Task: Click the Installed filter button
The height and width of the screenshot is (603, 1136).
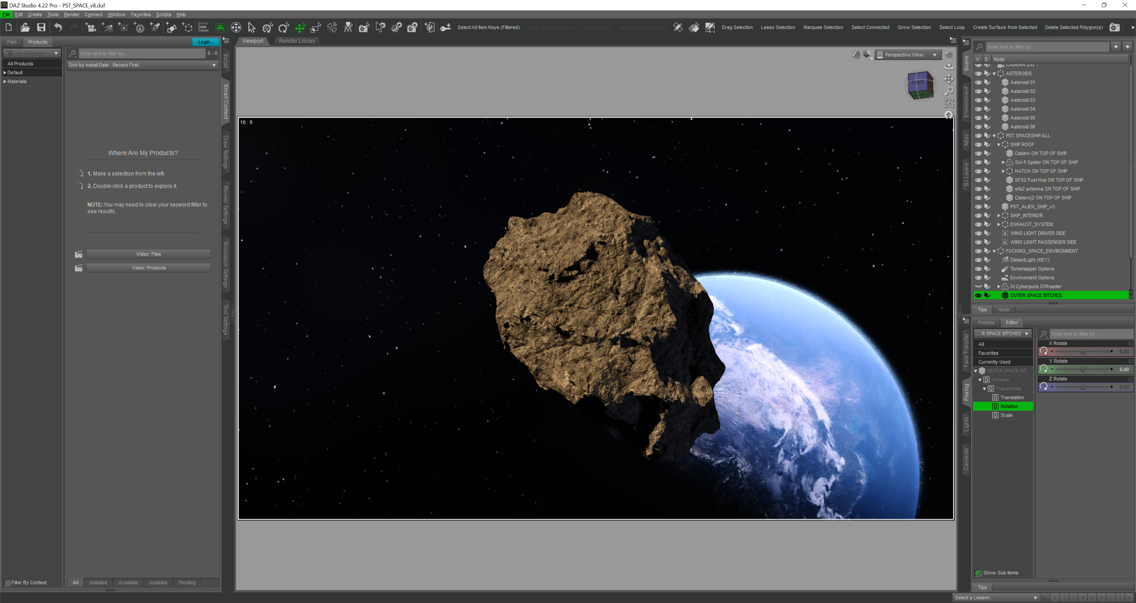Action: point(98,582)
